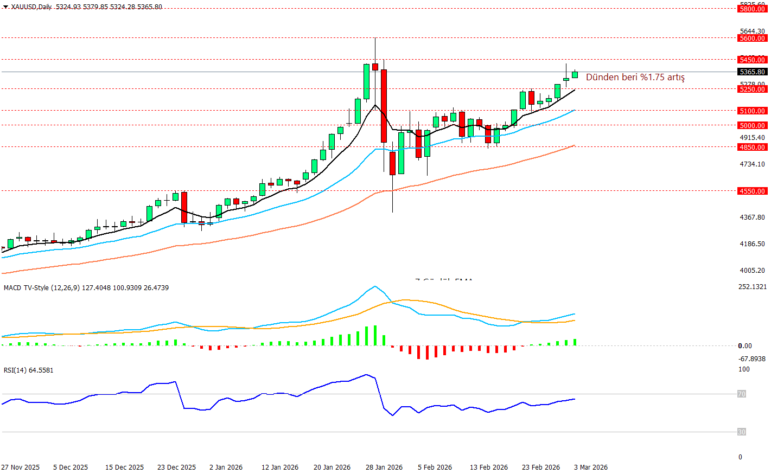The height and width of the screenshot is (474, 771).
Task: Click the 5800.00 red price level label
Action: [752, 9]
